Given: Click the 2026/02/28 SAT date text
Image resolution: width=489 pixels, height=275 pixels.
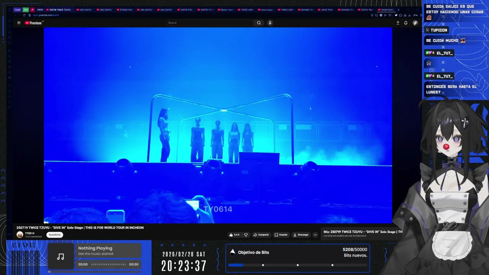Looking at the screenshot, I should click(184, 254).
